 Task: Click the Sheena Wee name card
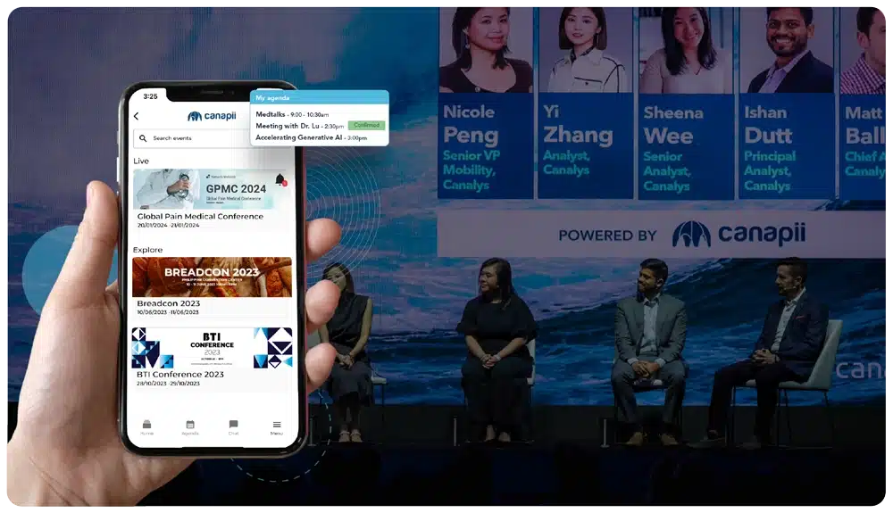tap(686, 146)
